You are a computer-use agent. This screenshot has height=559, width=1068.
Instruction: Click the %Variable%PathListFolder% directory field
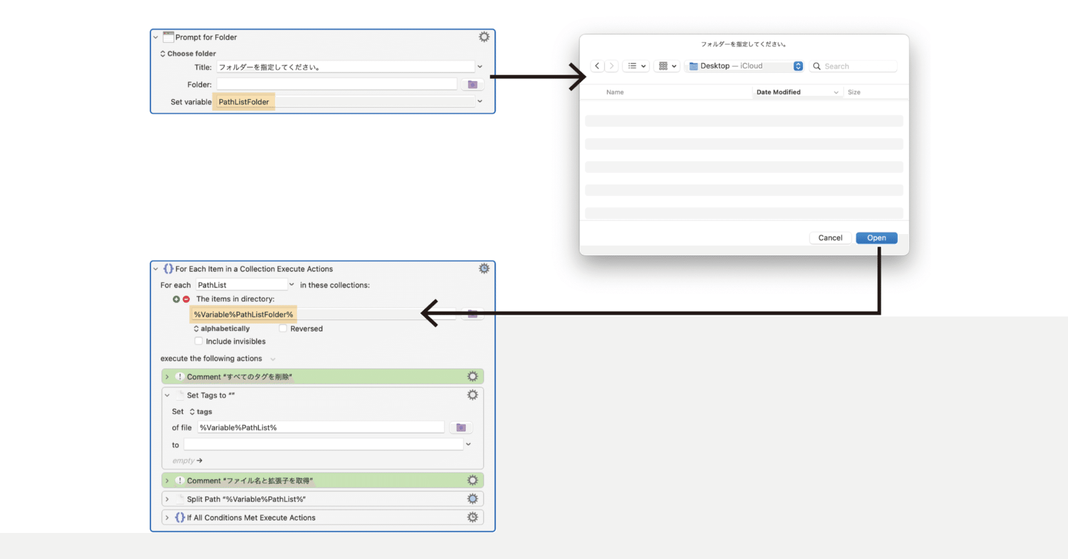pyautogui.click(x=323, y=314)
